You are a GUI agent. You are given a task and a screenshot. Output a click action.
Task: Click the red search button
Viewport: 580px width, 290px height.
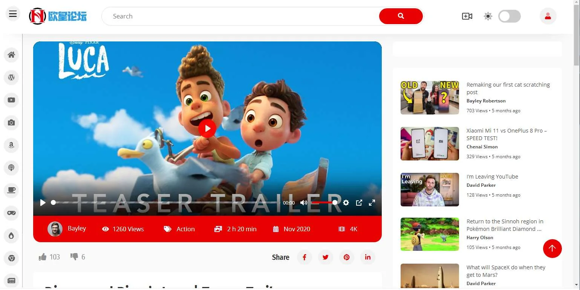coord(401,16)
